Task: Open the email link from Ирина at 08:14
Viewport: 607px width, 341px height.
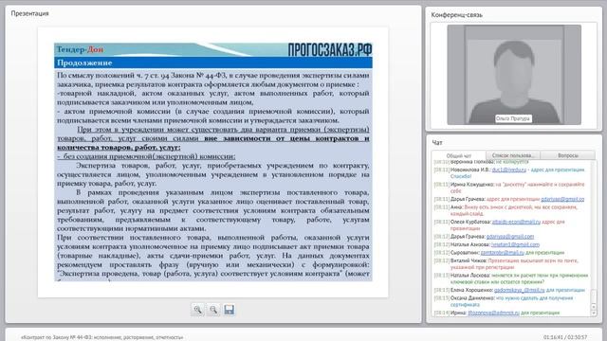Action: tap(493, 313)
